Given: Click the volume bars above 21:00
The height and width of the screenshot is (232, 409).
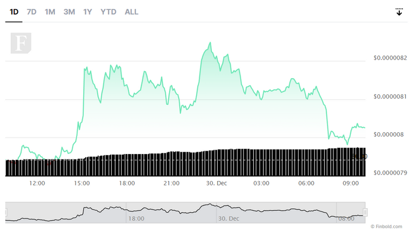Looking at the screenshot, I should coord(172,164).
